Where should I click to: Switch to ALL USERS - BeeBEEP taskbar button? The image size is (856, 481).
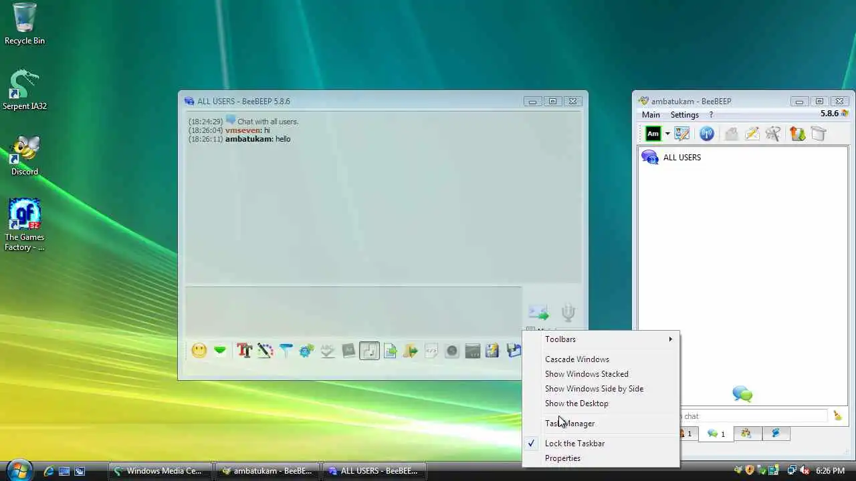[374, 471]
